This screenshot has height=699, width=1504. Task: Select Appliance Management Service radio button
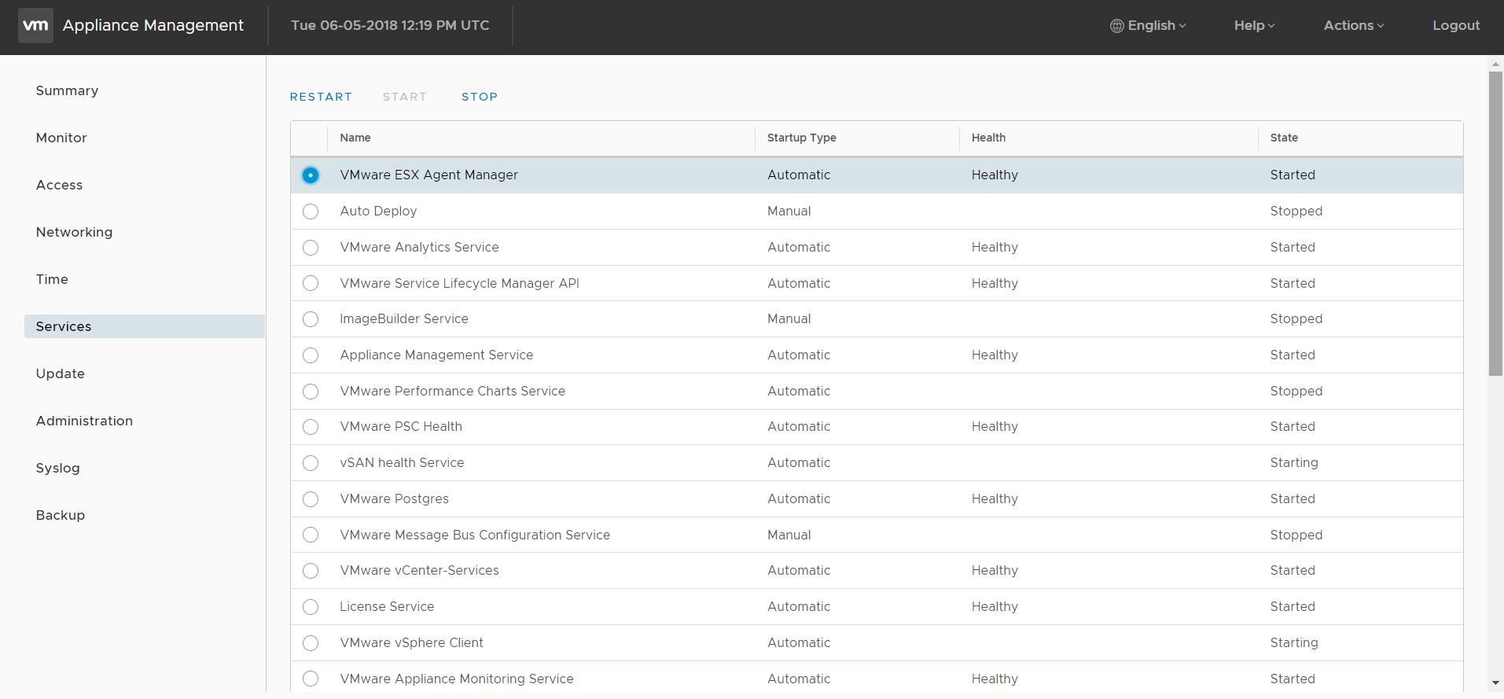point(311,355)
